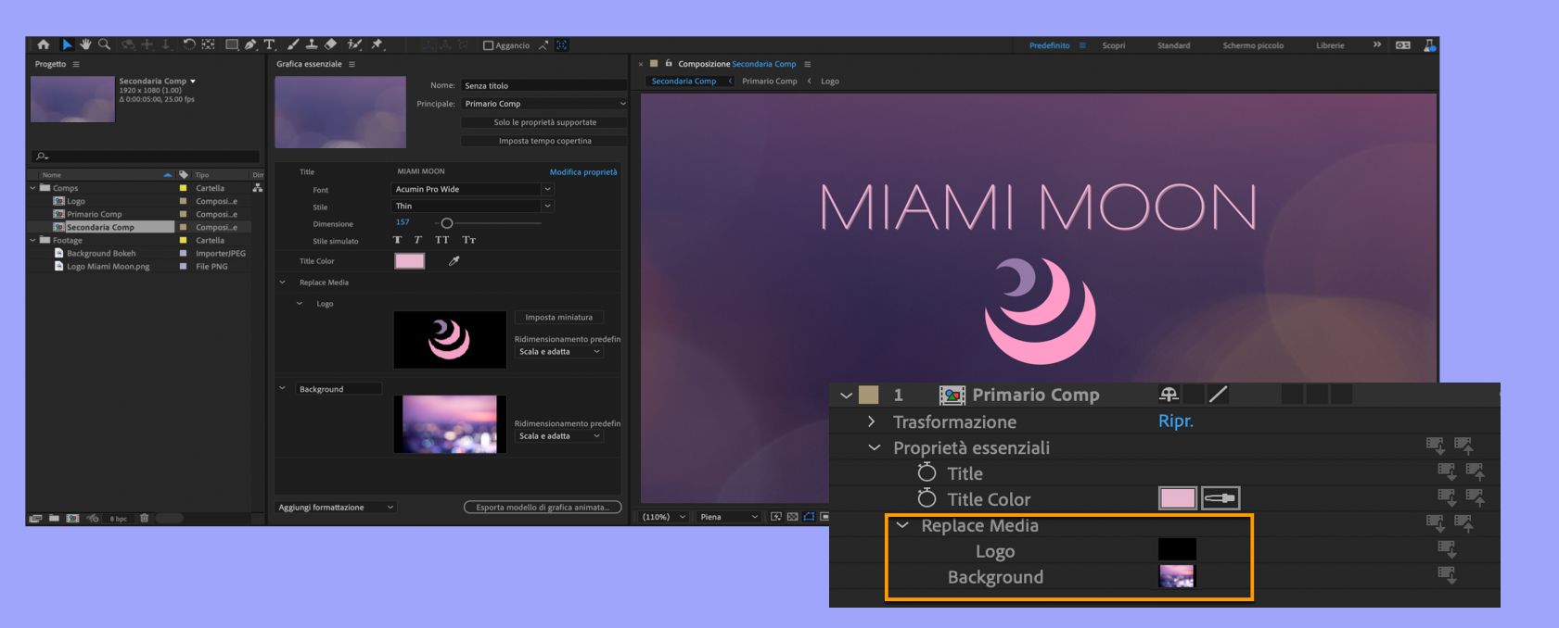Switch to the Librerie workspace
This screenshot has width=1559, height=628.
[x=1330, y=45]
